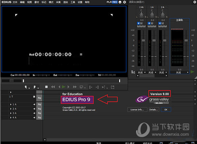197x144 pixels.
Task: Toggle the 1VA channel blue speaker button
Action: 138,23
